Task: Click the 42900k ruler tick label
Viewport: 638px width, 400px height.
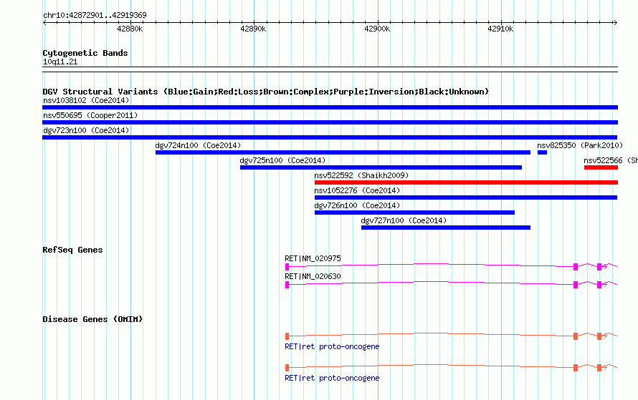Action: tap(377, 29)
